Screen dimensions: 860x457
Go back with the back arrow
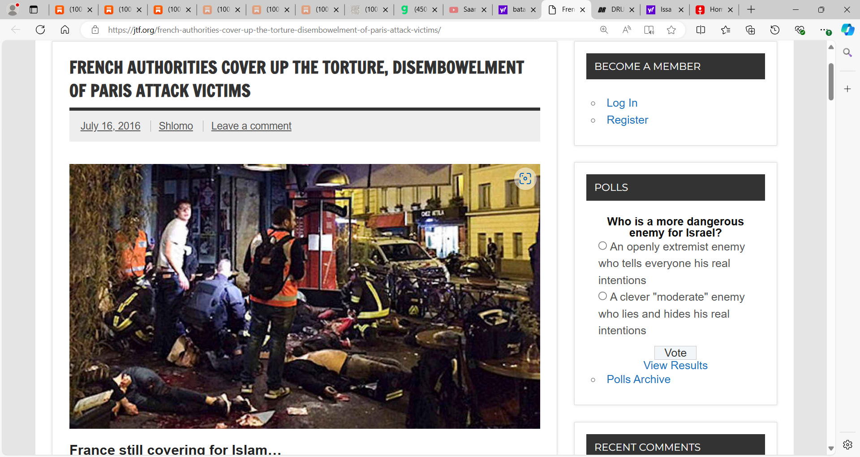coord(16,30)
